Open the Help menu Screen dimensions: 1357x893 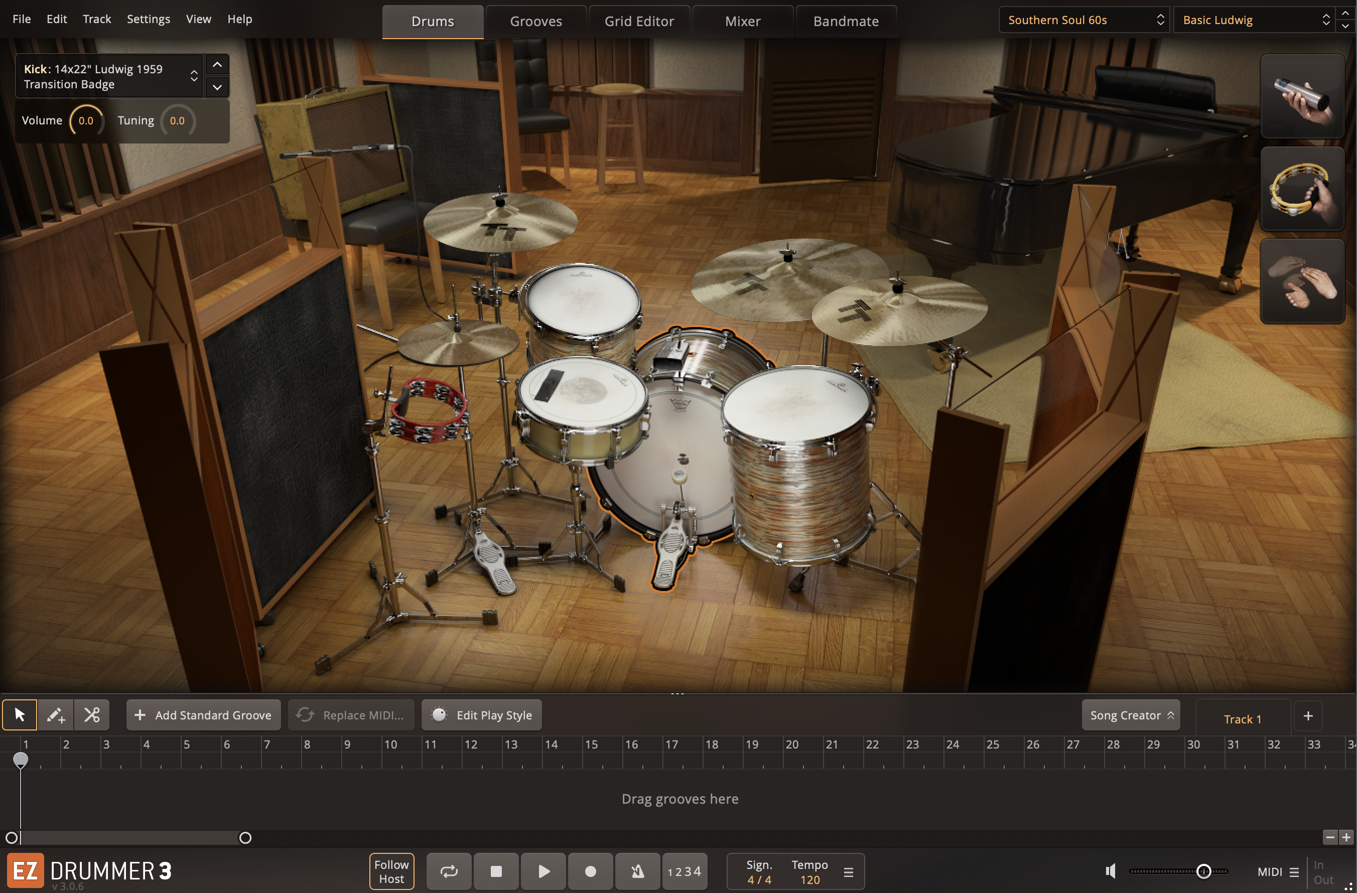(239, 19)
